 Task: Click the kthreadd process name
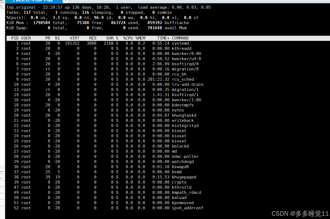[x=182, y=48]
